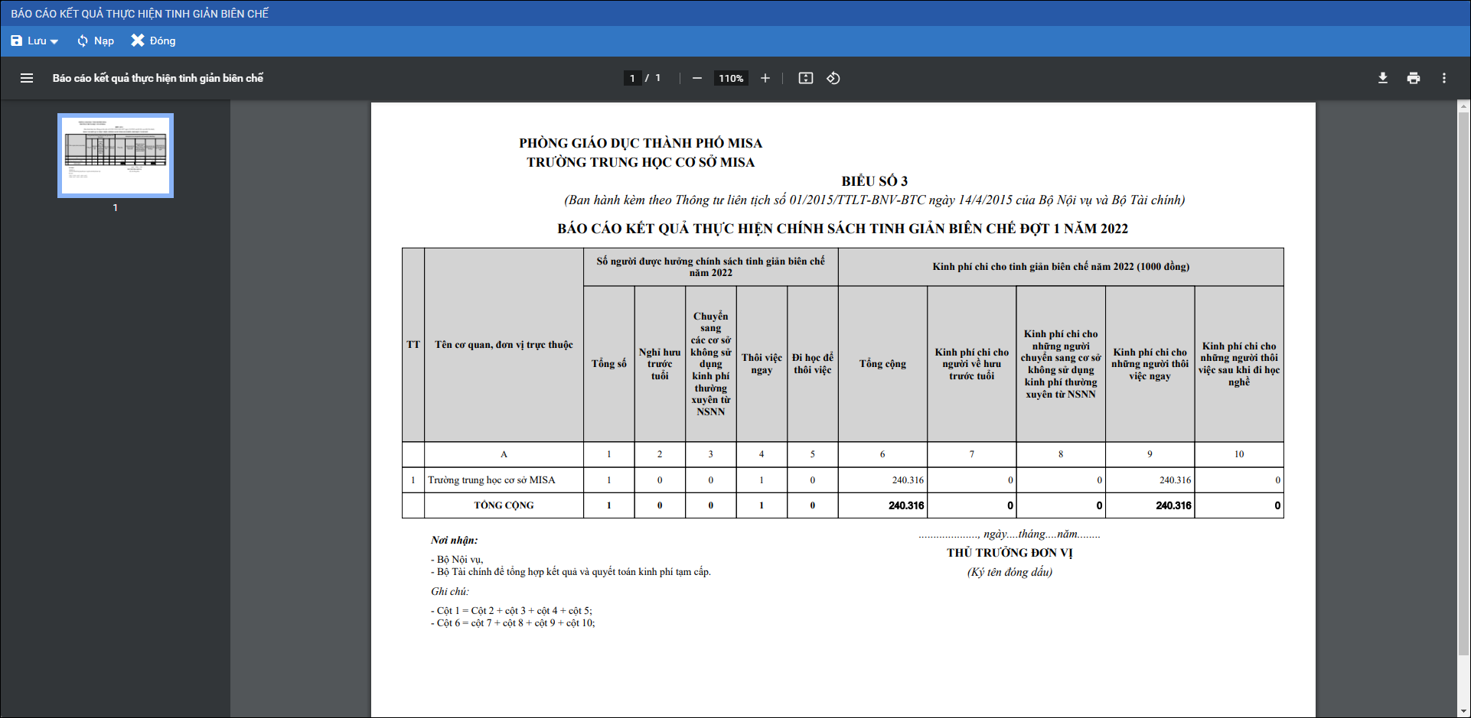
Task: Open the PDF viewer more options menu
Action: click(1444, 78)
